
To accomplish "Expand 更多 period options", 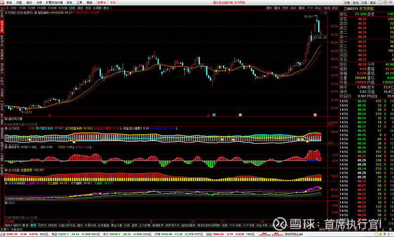I will point(107,8).
